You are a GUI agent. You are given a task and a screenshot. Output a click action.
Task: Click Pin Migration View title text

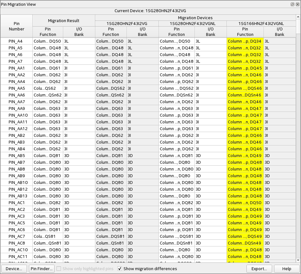click(18, 4)
